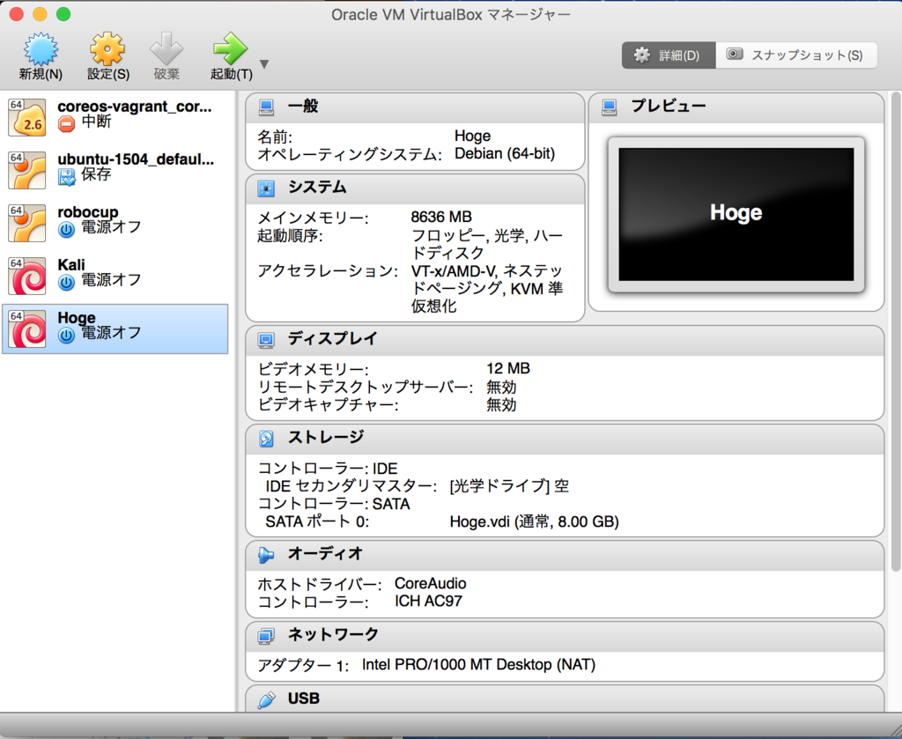This screenshot has width=902, height=739.
Task: Click ubuntu-1504_defaul... VM name
Action: tap(136, 159)
